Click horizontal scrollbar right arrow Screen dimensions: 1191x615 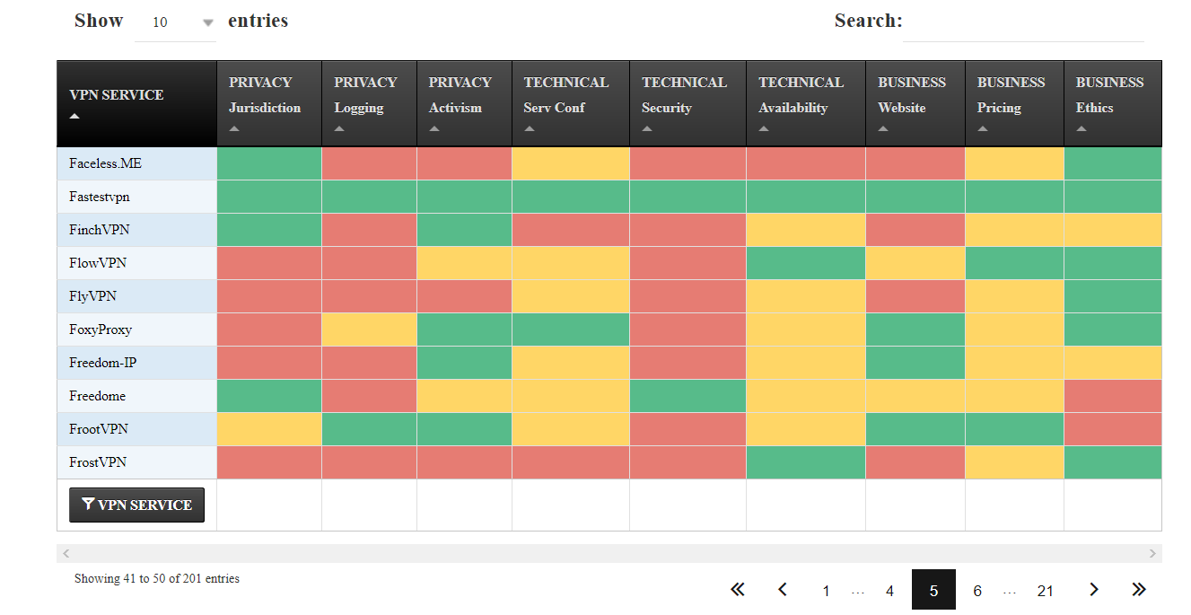[1152, 553]
